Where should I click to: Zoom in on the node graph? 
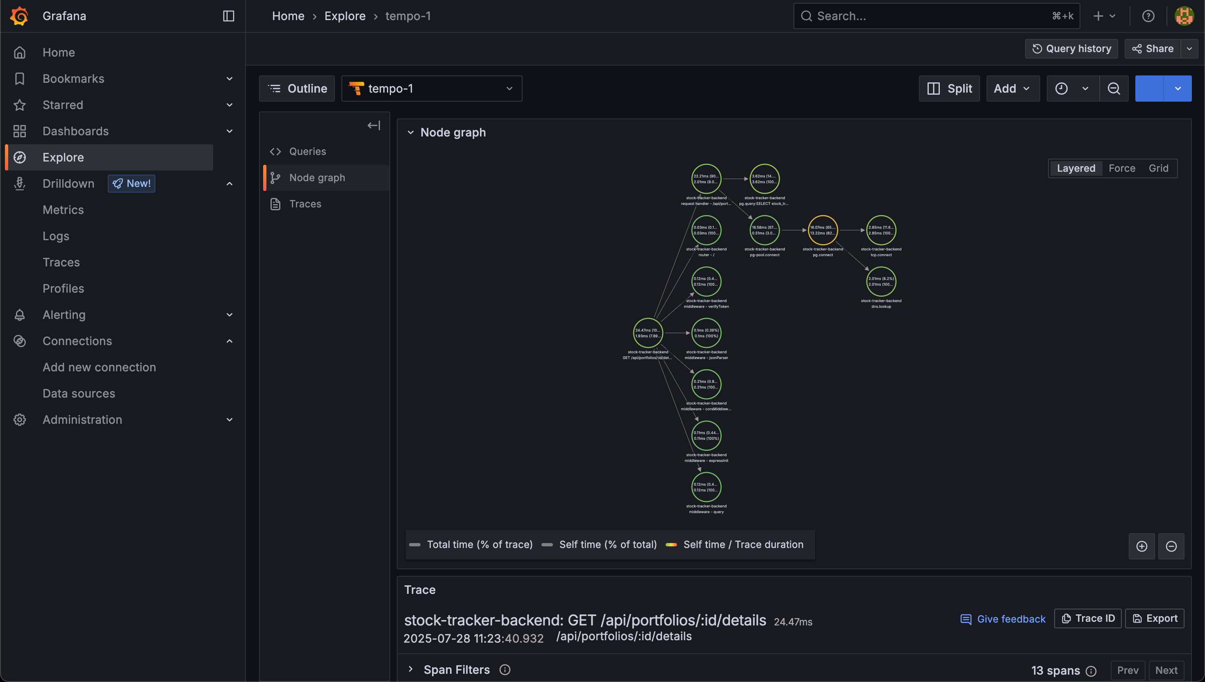pyautogui.click(x=1142, y=546)
